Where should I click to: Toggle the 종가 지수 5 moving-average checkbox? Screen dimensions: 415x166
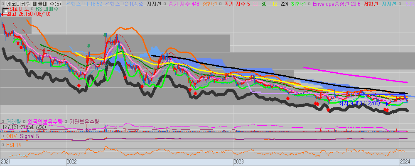click(x=221, y=4)
